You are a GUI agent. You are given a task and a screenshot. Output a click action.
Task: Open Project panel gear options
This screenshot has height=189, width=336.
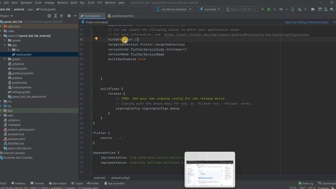click(69, 16)
